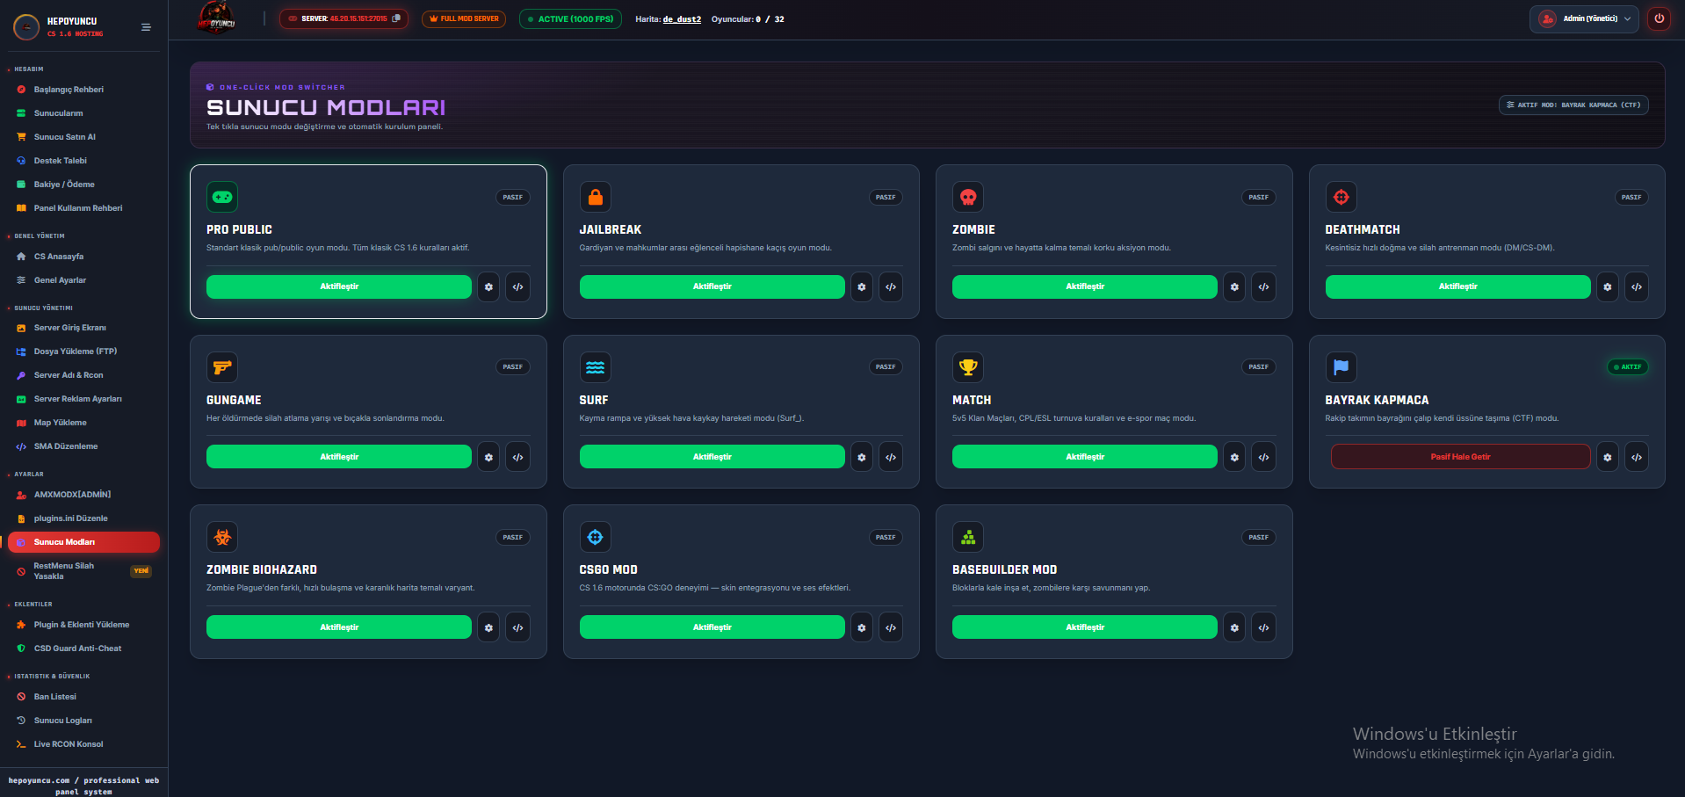Viewport: 1685px width, 797px height.
Task: Open code icon on ZOMBIE BIOHAZARD card
Action: pos(518,627)
